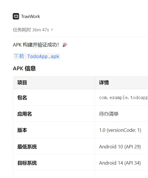This screenshot has width=148, height=178.
Task: Select the 包名 row label
Action: coord(22,98)
